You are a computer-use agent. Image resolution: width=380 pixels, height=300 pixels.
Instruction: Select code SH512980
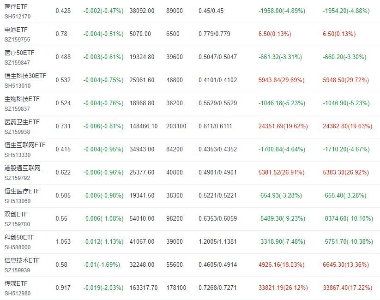(18, 293)
